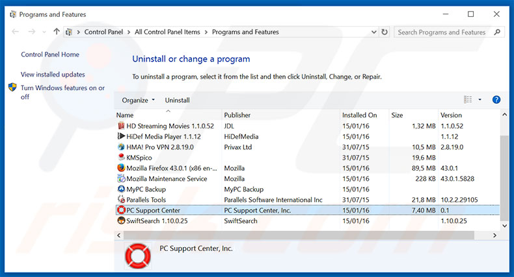Open the Organize dropdown menu
Viewport: 514px width, 277px height.
click(138, 101)
